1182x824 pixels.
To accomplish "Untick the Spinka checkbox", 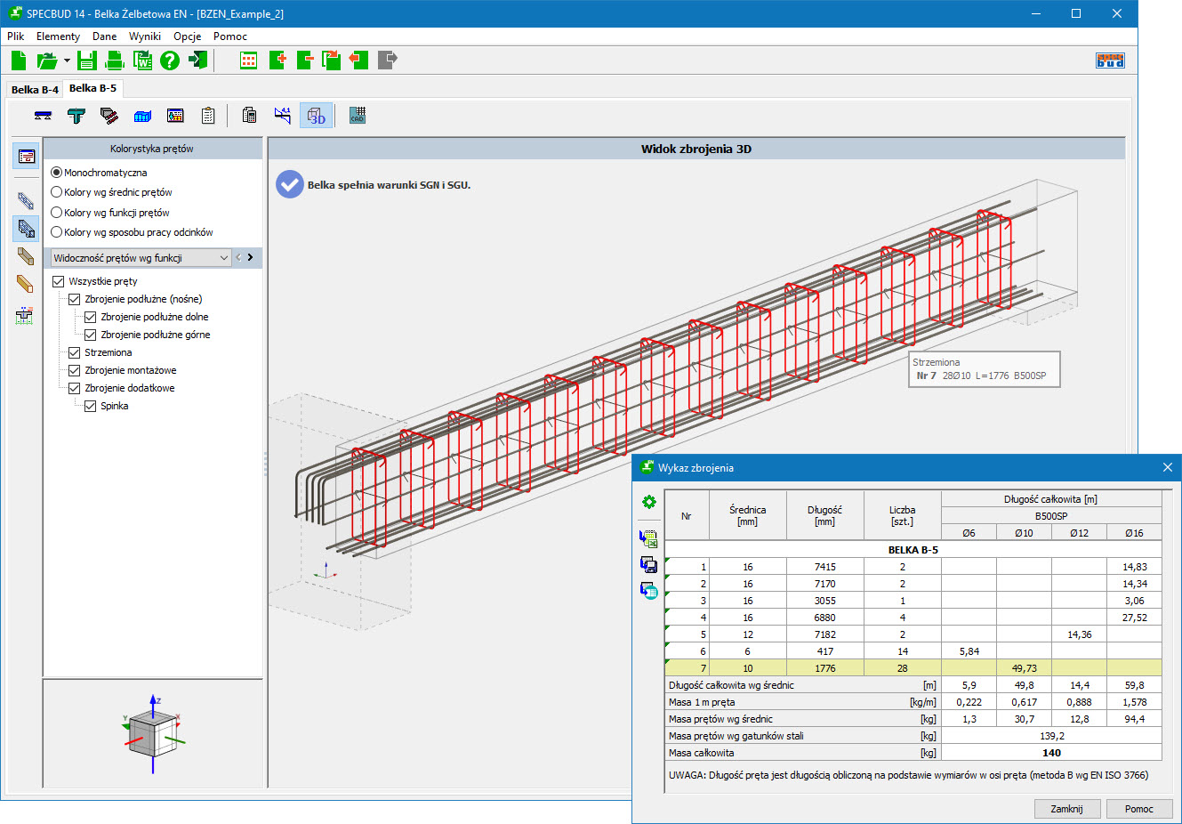I will point(91,406).
